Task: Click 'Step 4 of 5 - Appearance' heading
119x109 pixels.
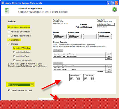Action: pos(30,8)
